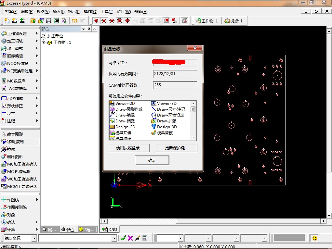Screen dimensions: 332x249
Task: Click the green ETC toolbar icon
Action: click(57, 21)
